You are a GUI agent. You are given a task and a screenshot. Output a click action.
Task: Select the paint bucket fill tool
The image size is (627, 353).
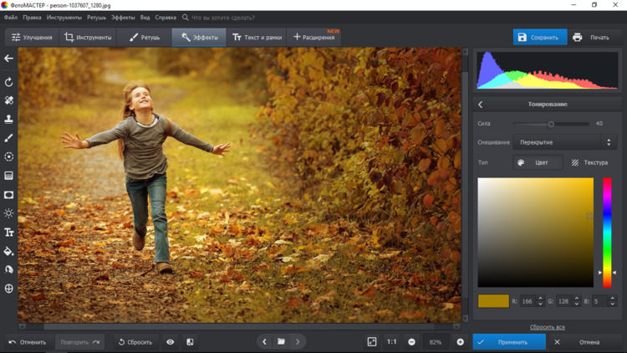9,251
